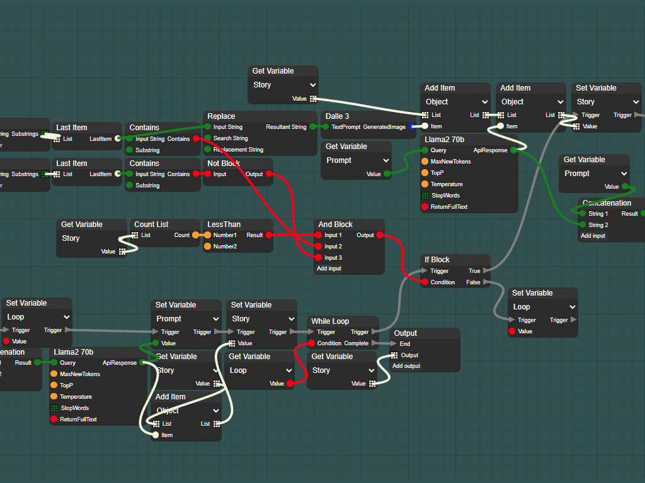Click the And Block Output port

[x=380, y=235]
